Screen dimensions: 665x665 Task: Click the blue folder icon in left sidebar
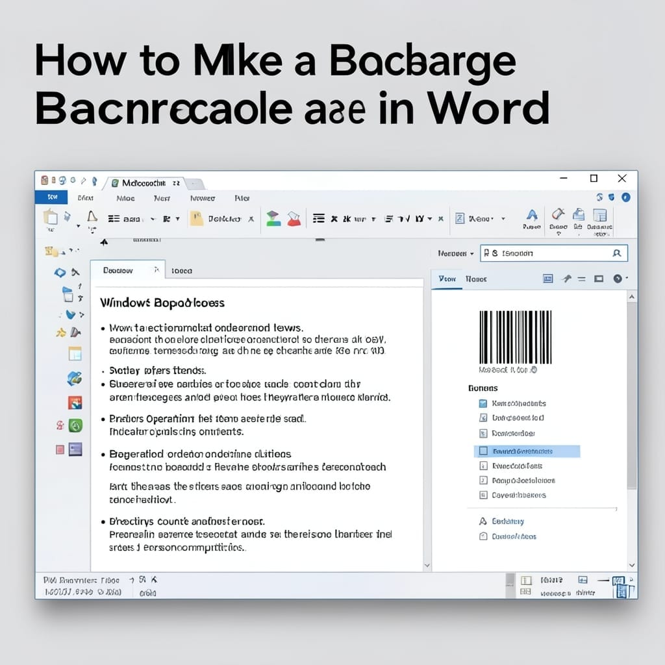pyautogui.click(x=68, y=294)
